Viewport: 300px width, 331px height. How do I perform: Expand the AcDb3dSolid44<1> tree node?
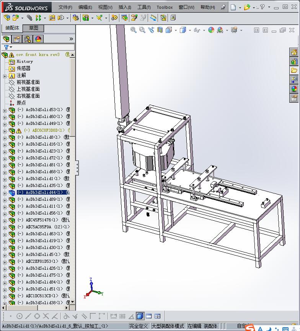pyautogui.click(x=5, y=193)
